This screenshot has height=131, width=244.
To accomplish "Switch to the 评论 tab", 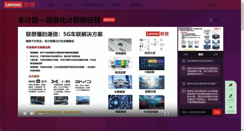I will coord(186,54).
